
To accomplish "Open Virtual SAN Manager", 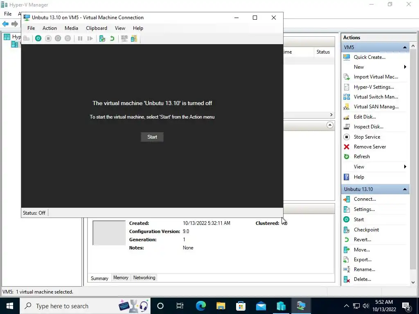I will click(x=376, y=107).
